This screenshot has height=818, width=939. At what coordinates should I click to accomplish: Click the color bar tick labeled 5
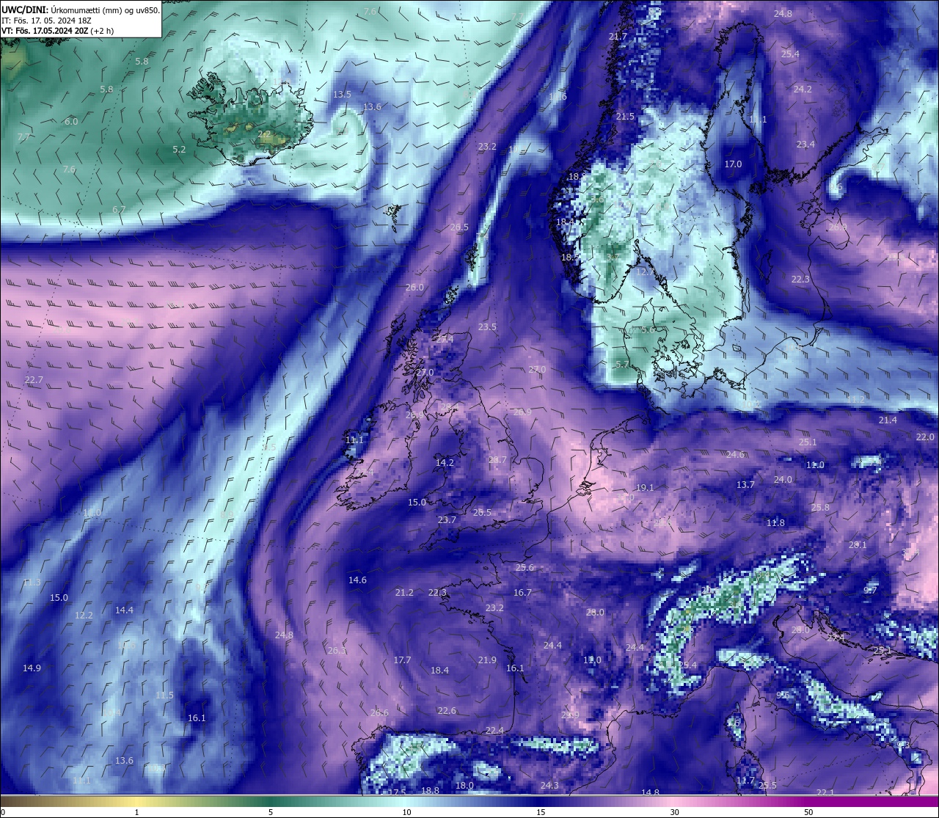pos(271,812)
